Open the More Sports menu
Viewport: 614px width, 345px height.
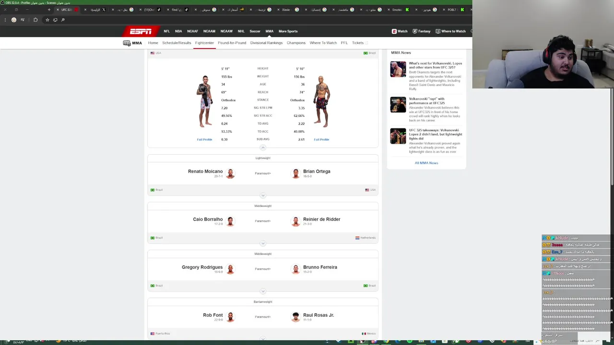(288, 31)
